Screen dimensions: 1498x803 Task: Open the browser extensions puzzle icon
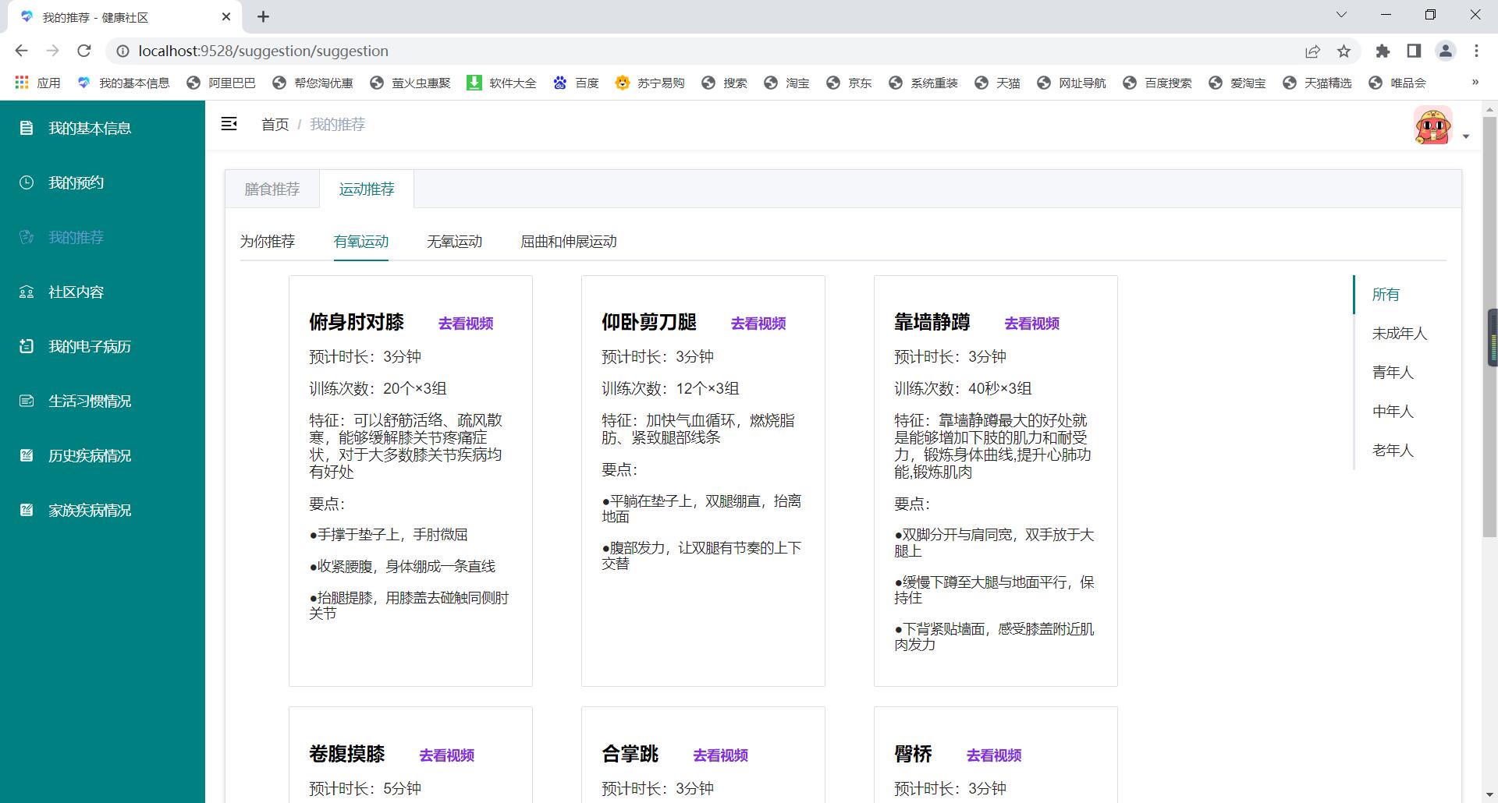pos(1383,51)
